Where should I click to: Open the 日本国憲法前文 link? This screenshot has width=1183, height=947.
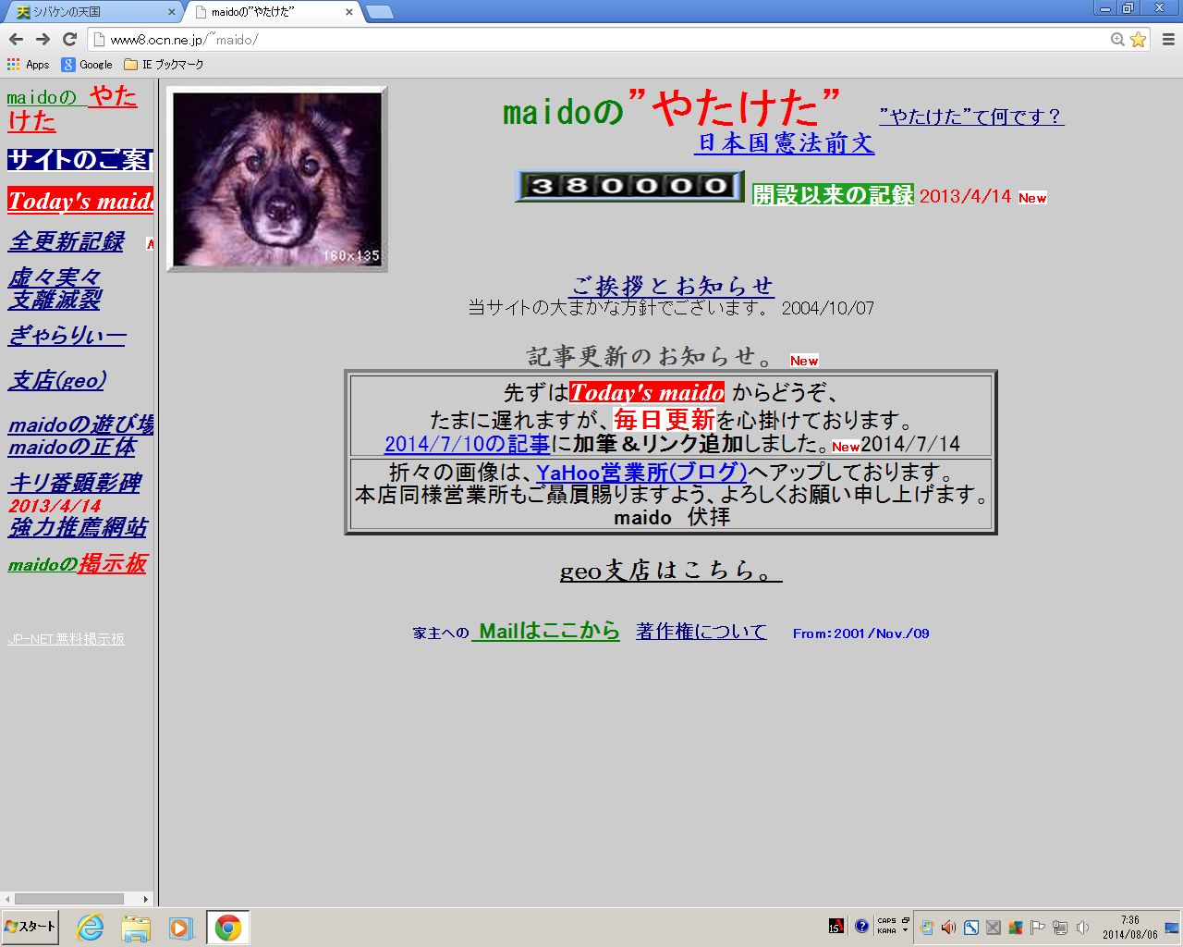pos(785,142)
